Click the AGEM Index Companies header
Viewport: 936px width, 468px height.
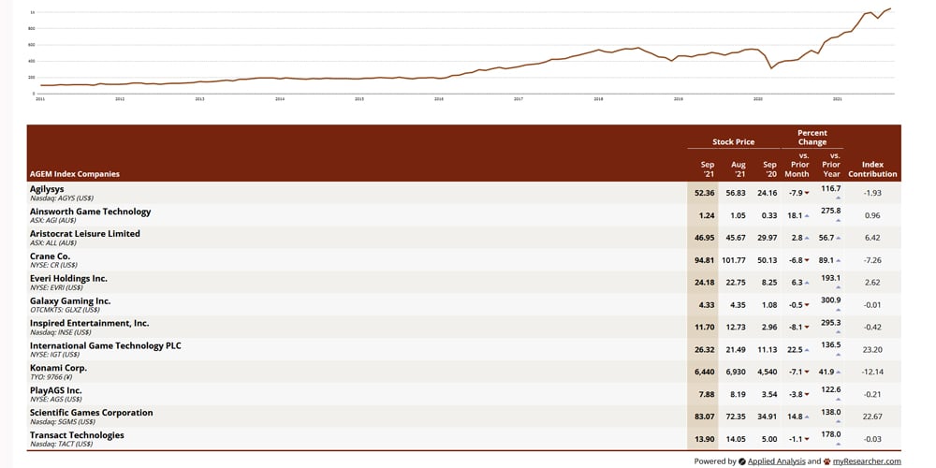[x=74, y=174]
